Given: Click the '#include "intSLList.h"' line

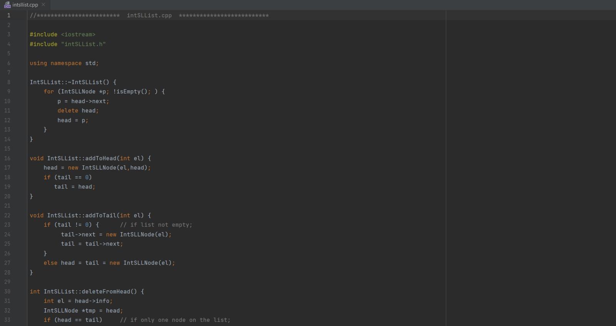Looking at the screenshot, I should [x=68, y=44].
